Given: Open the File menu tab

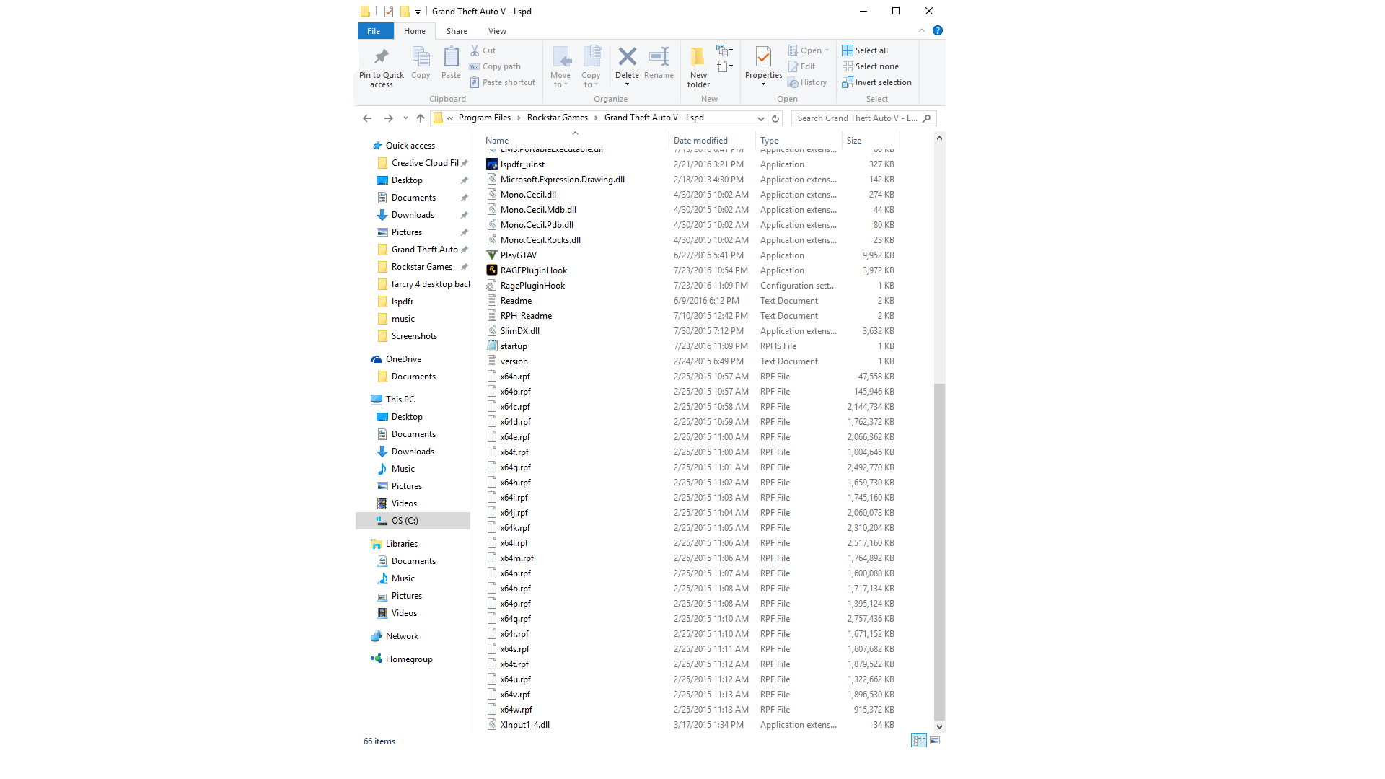Looking at the screenshot, I should [374, 31].
